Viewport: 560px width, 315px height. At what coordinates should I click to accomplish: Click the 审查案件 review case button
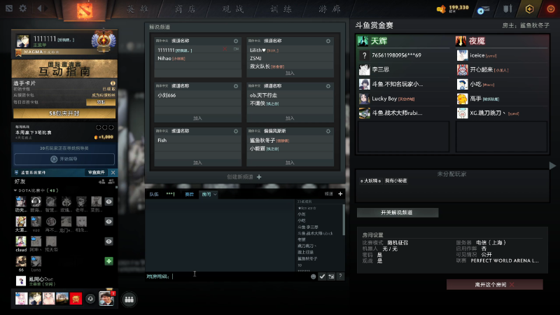97,172
